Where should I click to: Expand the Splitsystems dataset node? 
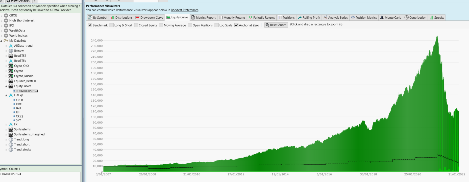6,130
